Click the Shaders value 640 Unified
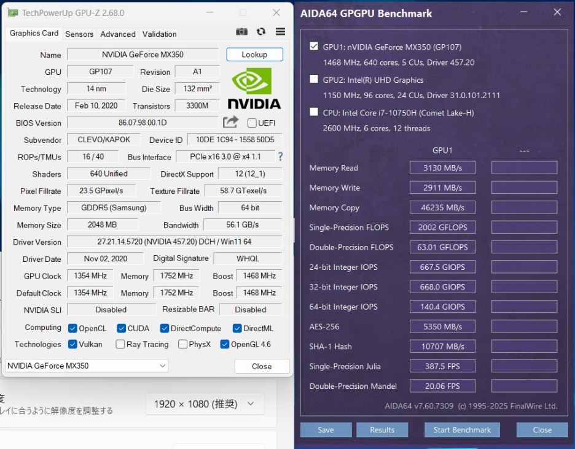 point(109,174)
